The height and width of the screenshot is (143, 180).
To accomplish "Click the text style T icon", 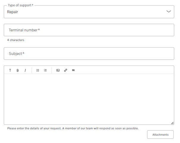I will pyautogui.click(x=10, y=70).
